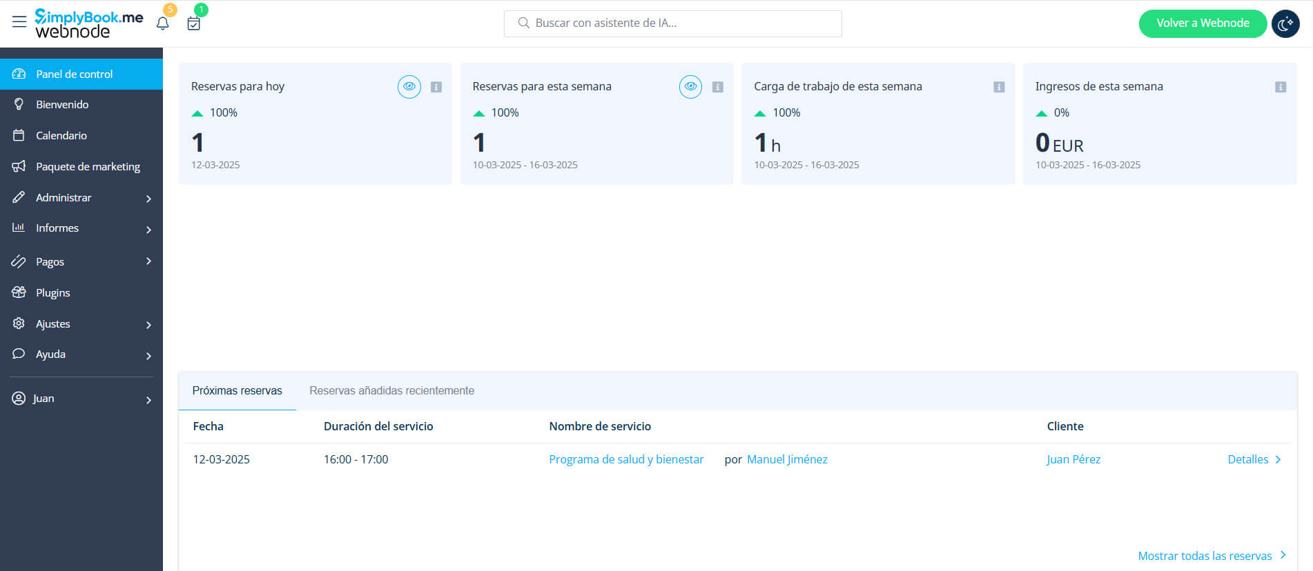Toggle eye icon on Reservas para hoy
Viewport: 1313px width, 571px height.
point(409,87)
